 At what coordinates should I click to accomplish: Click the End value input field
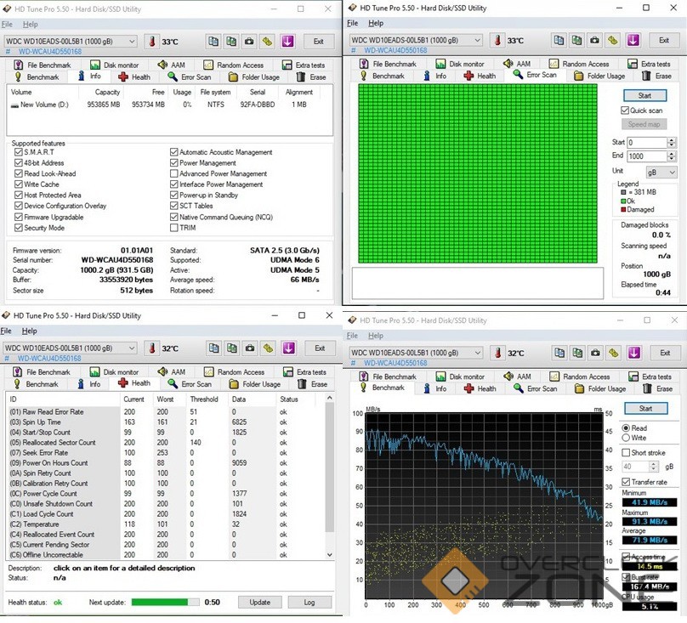coord(647,156)
